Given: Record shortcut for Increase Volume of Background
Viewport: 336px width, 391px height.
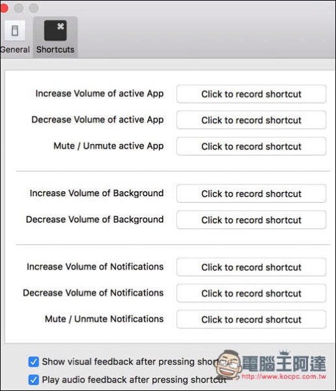Looking at the screenshot, I should coord(251,194).
